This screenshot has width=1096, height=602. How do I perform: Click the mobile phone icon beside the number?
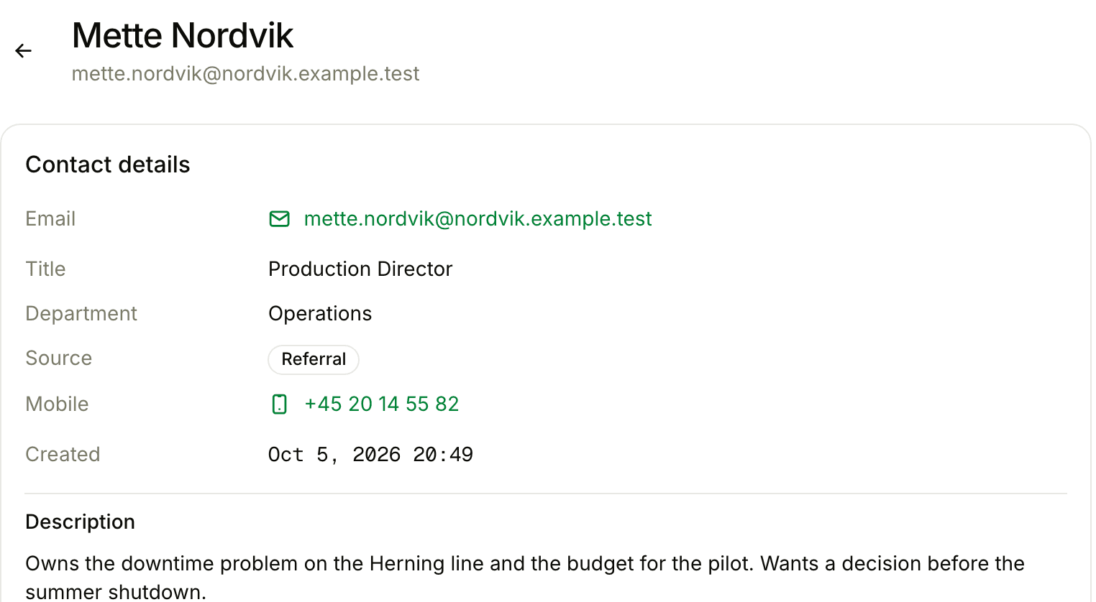(x=279, y=404)
